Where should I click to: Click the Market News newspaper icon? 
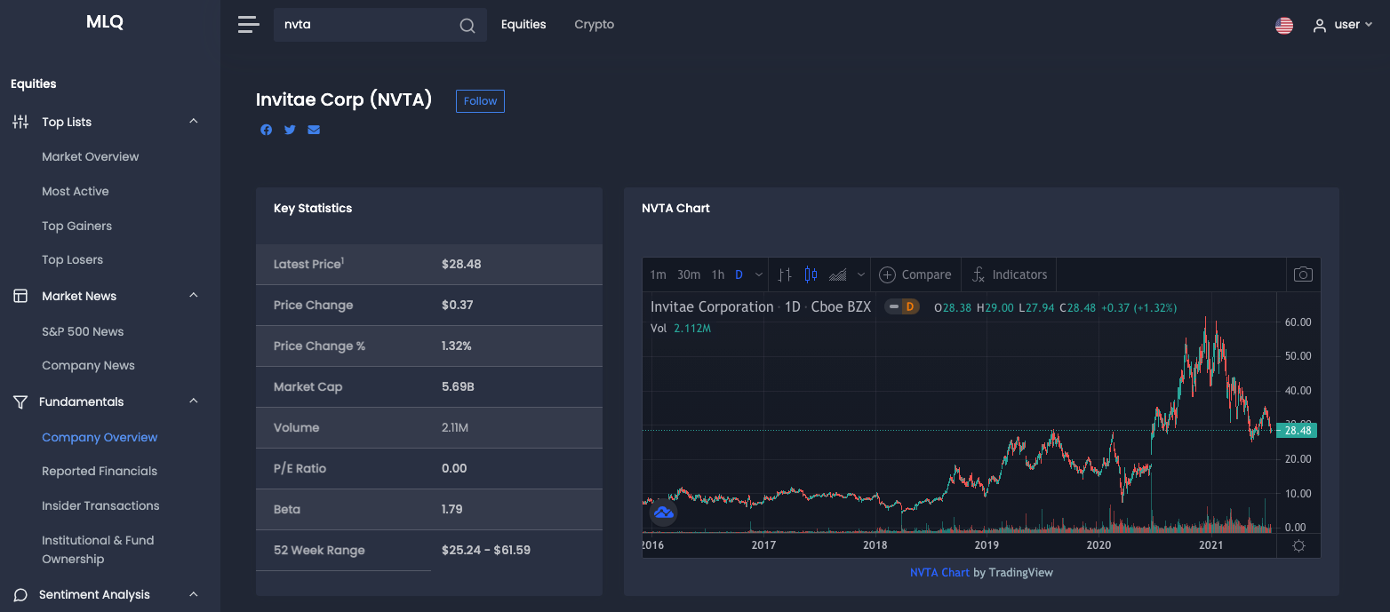[20, 296]
